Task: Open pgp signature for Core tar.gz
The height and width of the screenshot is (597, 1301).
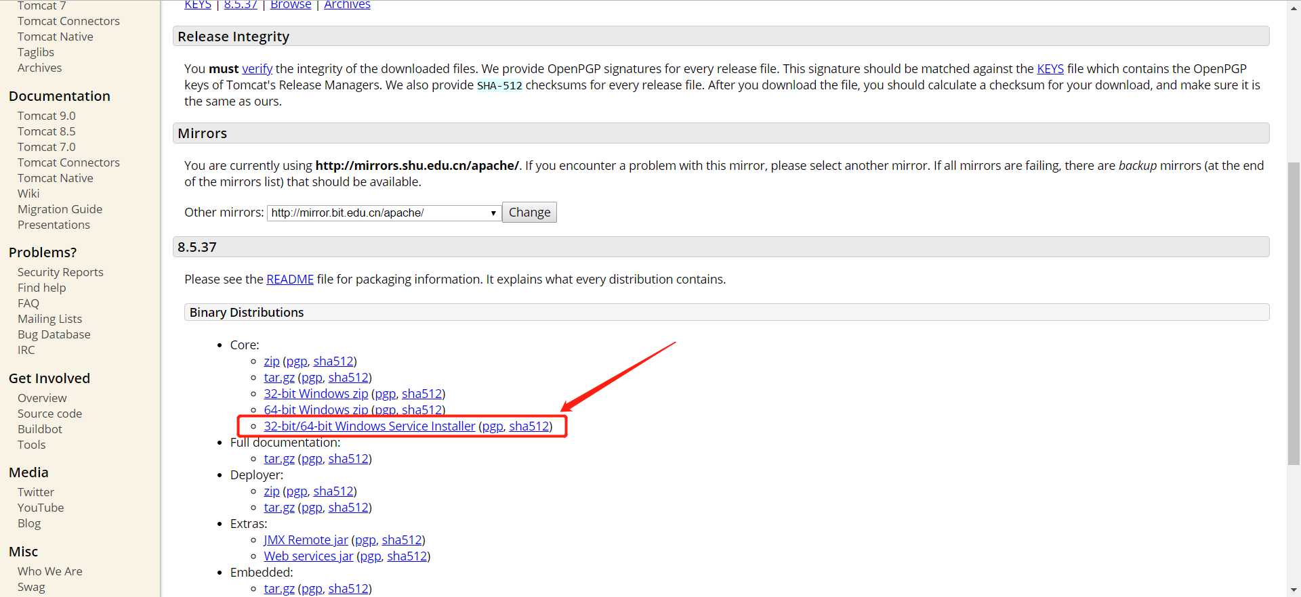Action: [x=312, y=377]
